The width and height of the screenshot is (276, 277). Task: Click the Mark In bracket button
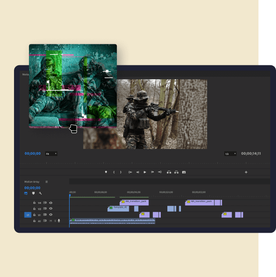(x=114, y=172)
